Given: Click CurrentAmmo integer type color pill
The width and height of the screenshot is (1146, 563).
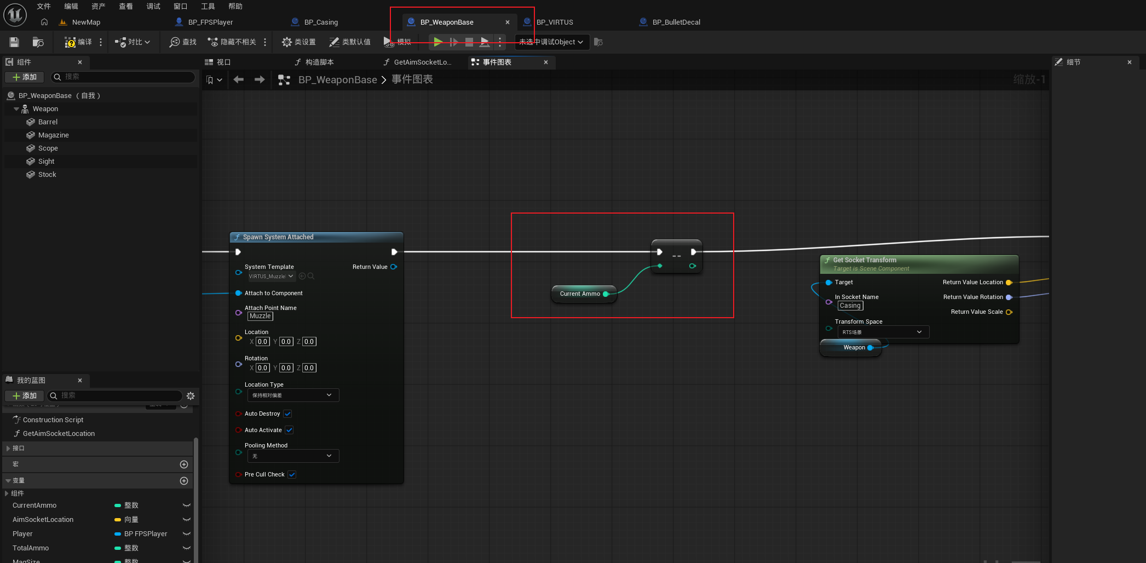Looking at the screenshot, I should click(x=118, y=505).
